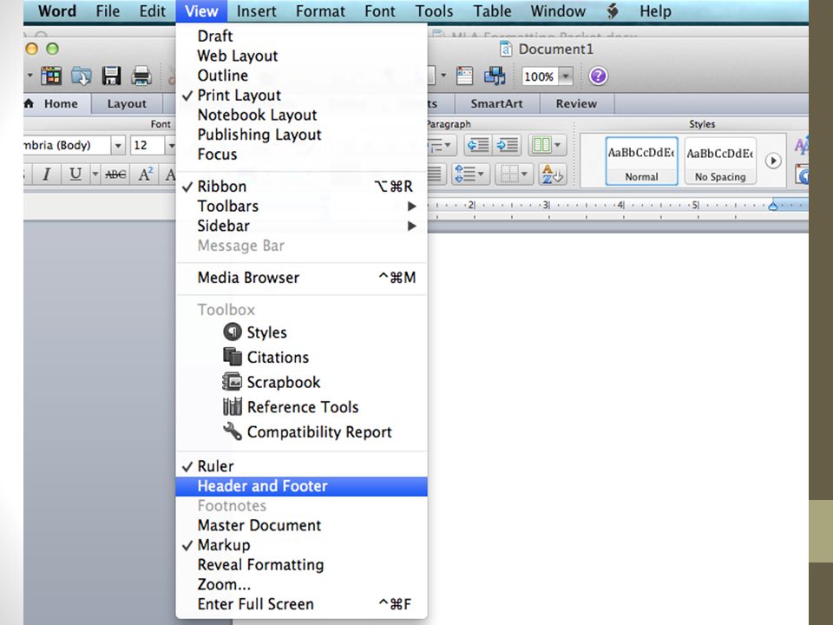
Task: Open the Table menu in menu bar
Action: tap(492, 10)
